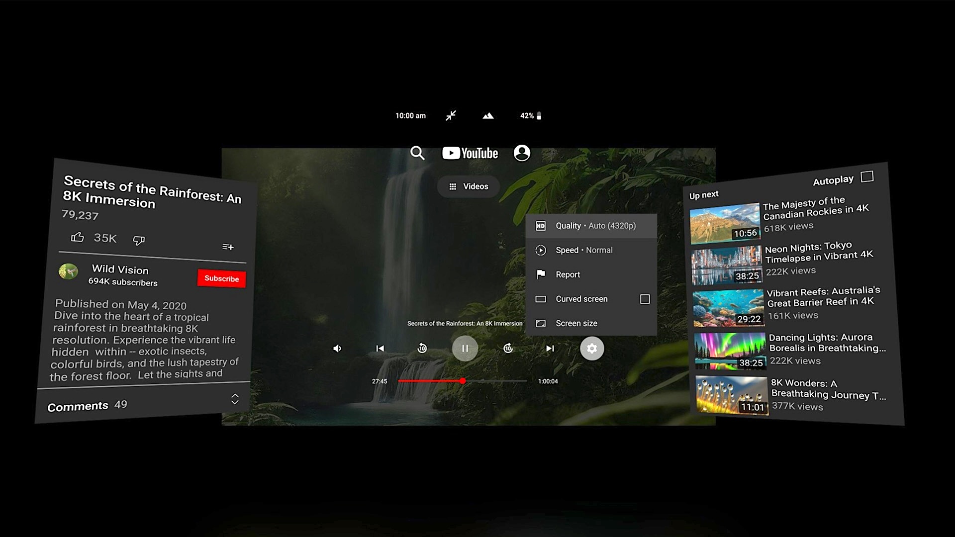955x537 pixels.
Task: Click the Up next heading
Action: click(703, 194)
